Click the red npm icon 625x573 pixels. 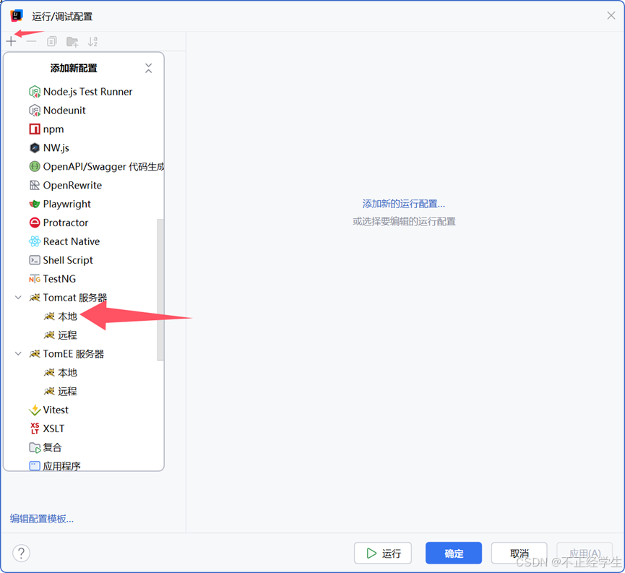35,129
